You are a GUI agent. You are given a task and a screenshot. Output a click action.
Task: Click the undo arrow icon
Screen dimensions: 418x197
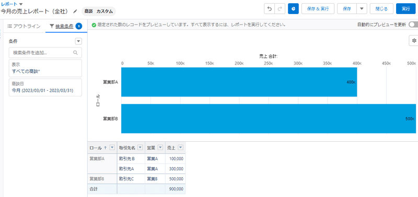coord(269,9)
